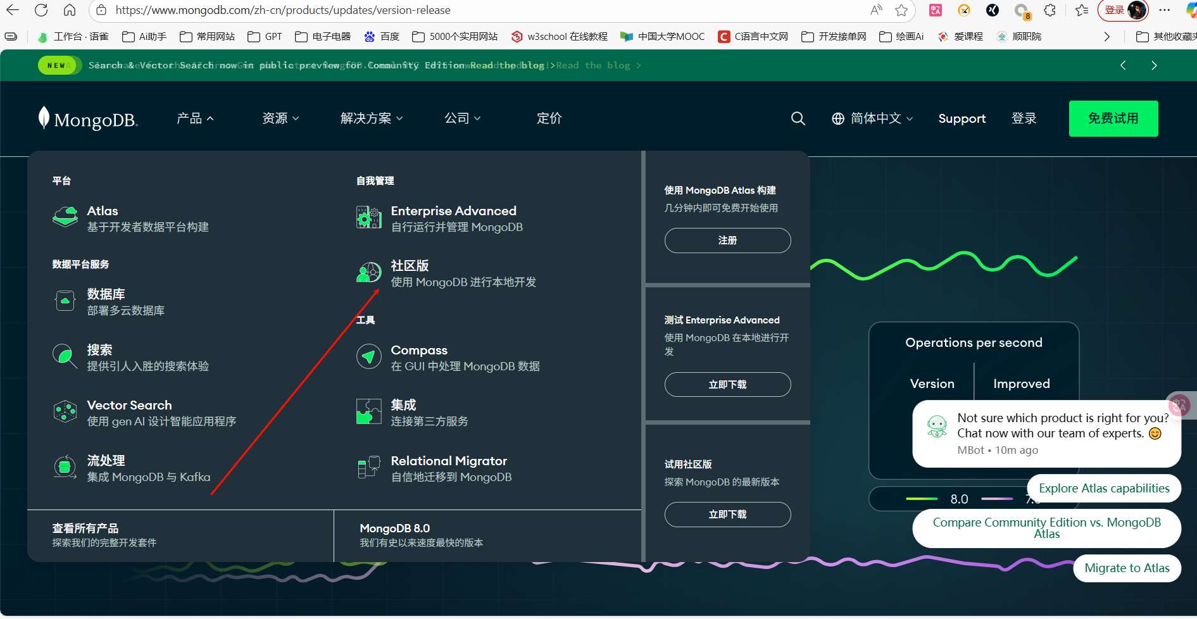Click 立即下载 under 测试 Enterprise Advanced
The width and height of the screenshot is (1197, 619).
(x=727, y=385)
